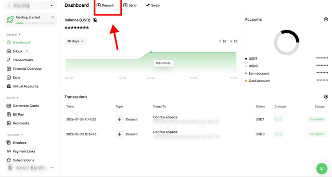332x177 pixels.
Task: Click the Jul 06 chart data point
Action: 151,52
